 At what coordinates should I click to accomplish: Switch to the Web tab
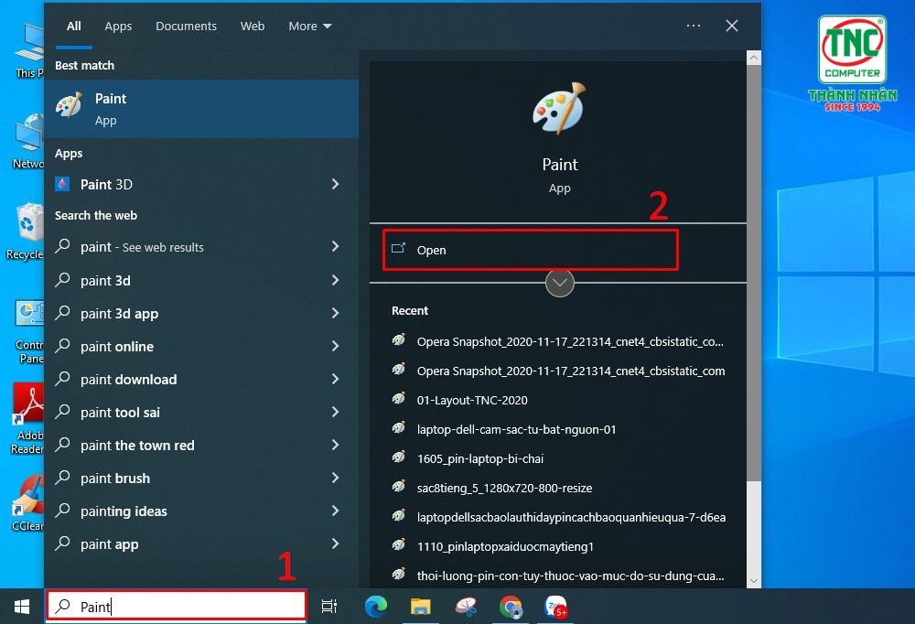(253, 27)
